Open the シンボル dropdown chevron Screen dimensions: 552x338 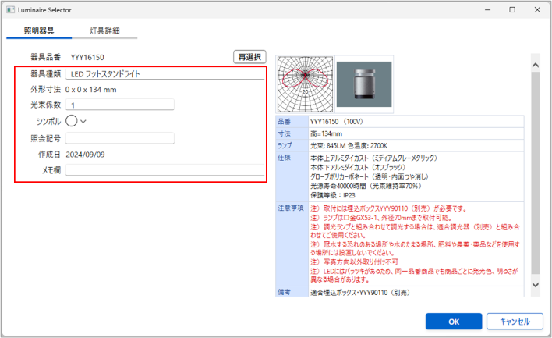point(83,121)
